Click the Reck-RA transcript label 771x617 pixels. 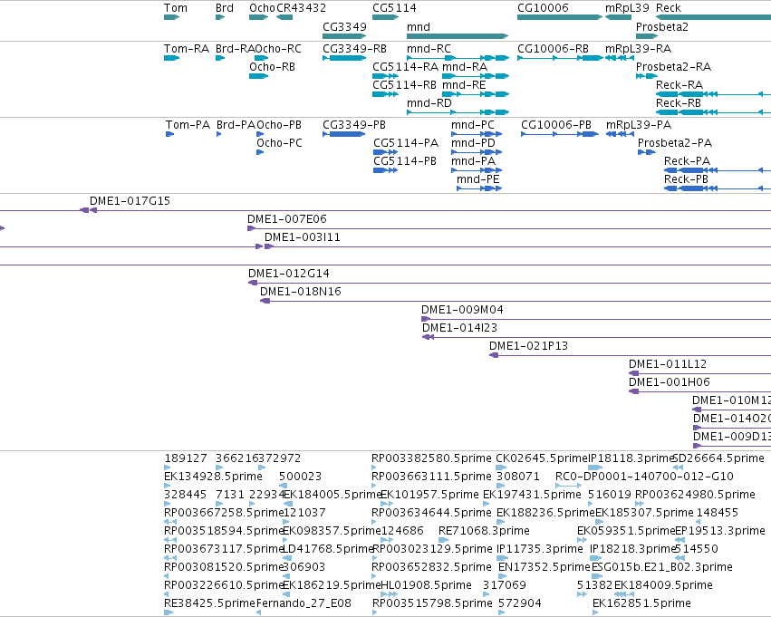679,85
